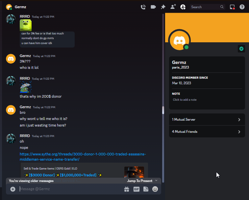Jump To Present button
Screen dimensions: 249x200
(x=139, y=181)
